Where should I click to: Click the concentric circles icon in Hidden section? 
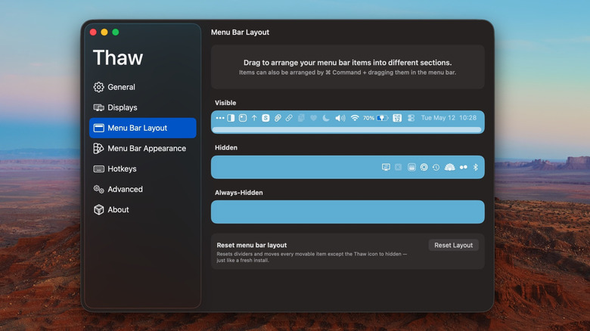[424, 167]
